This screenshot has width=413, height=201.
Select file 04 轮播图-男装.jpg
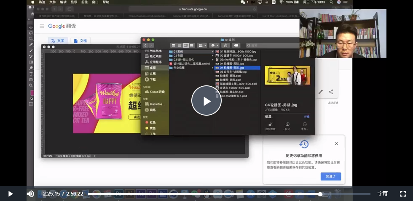(237, 68)
